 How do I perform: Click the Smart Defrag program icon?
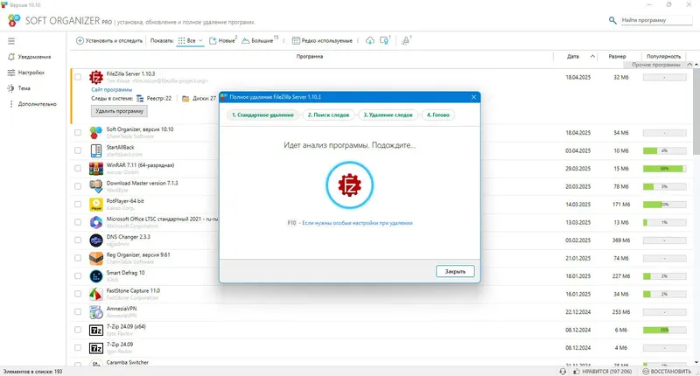tap(96, 276)
